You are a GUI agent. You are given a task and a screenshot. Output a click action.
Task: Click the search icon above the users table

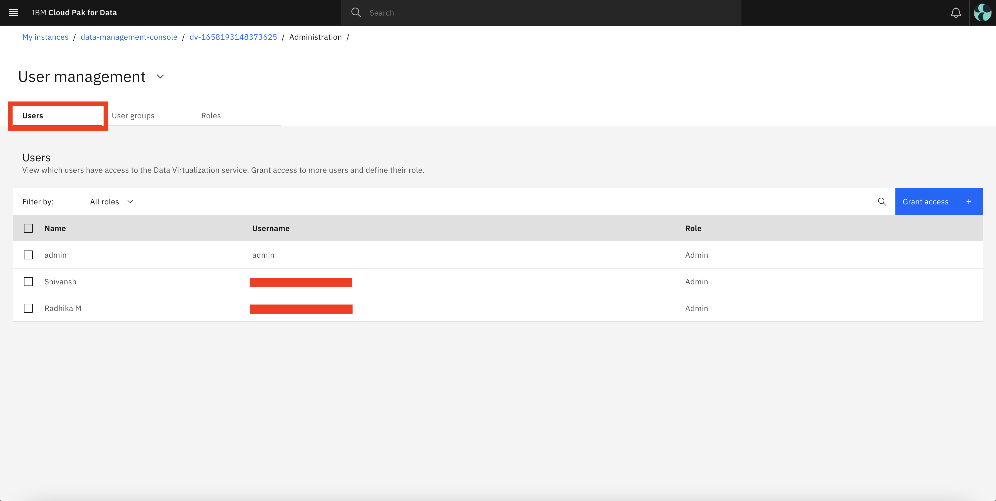[x=882, y=201]
